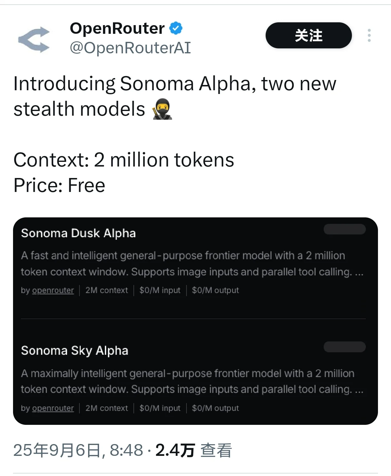Click the @OpenRouterAI handle
This screenshot has height=476, width=391.
tap(130, 48)
